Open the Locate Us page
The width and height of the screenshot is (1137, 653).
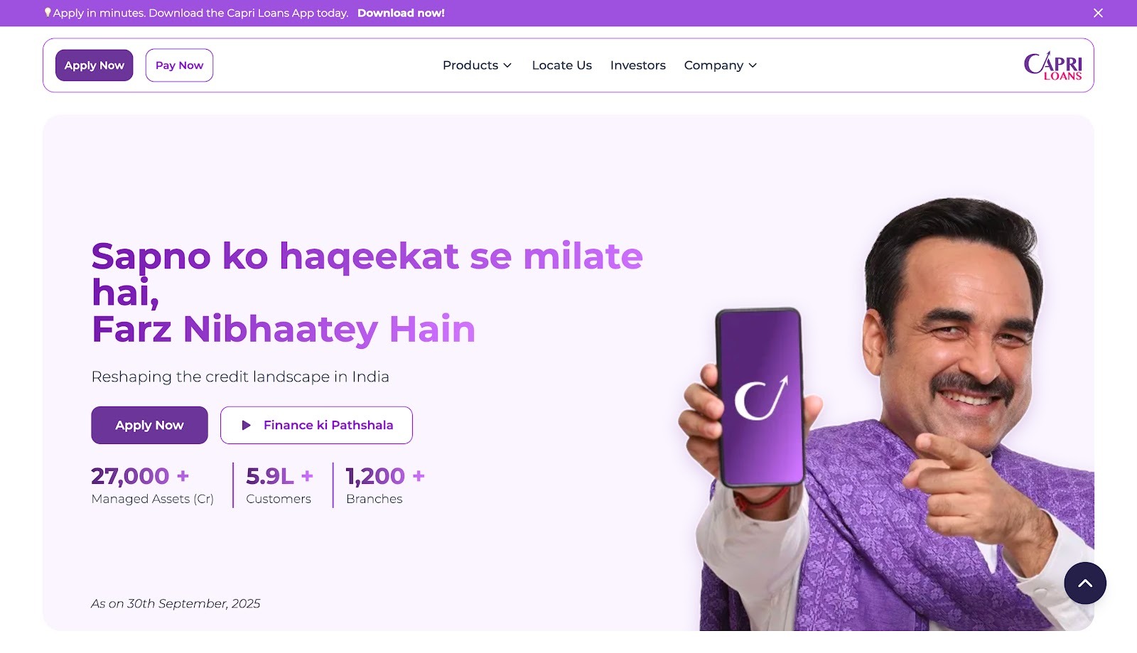pyautogui.click(x=561, y=65)
